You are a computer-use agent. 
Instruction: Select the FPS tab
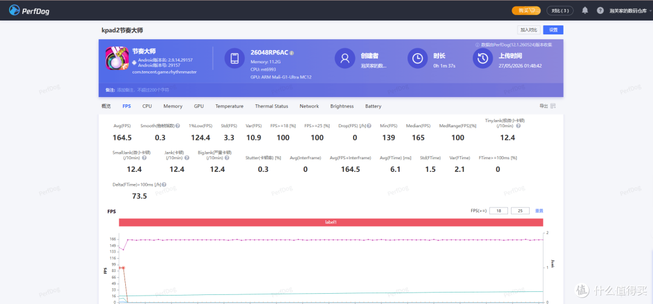tap(126, 106)
